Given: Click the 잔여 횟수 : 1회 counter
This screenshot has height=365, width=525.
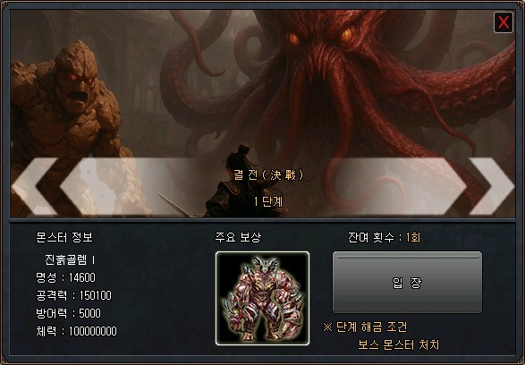Looking at the screenshot, I should (x=384, y=237).
